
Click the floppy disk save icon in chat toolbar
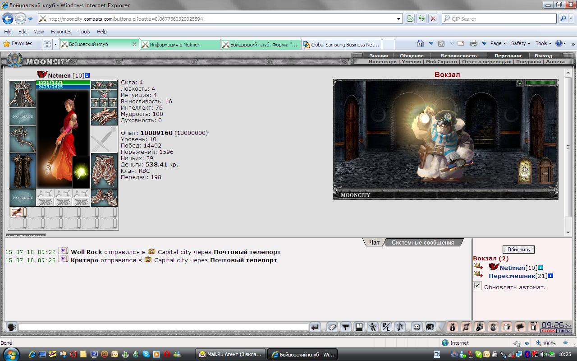click(359, 327)
